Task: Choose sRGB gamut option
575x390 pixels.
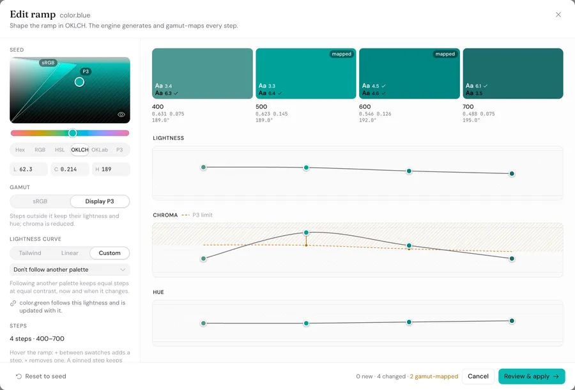Action: (x=40, y=201)
